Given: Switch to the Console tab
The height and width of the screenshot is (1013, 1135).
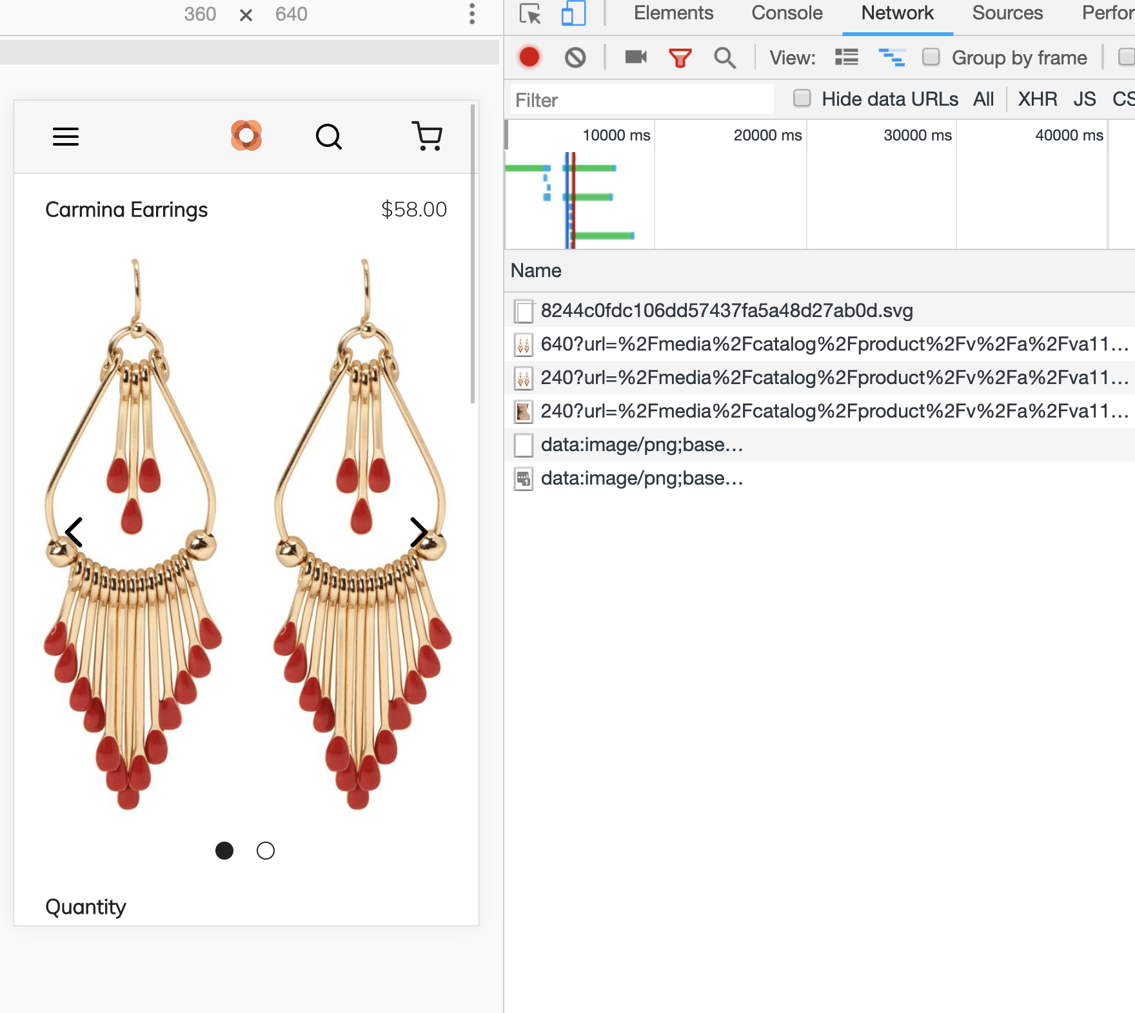Looking at the screenshot, I should pyautogui.click(x=787, y=14).
